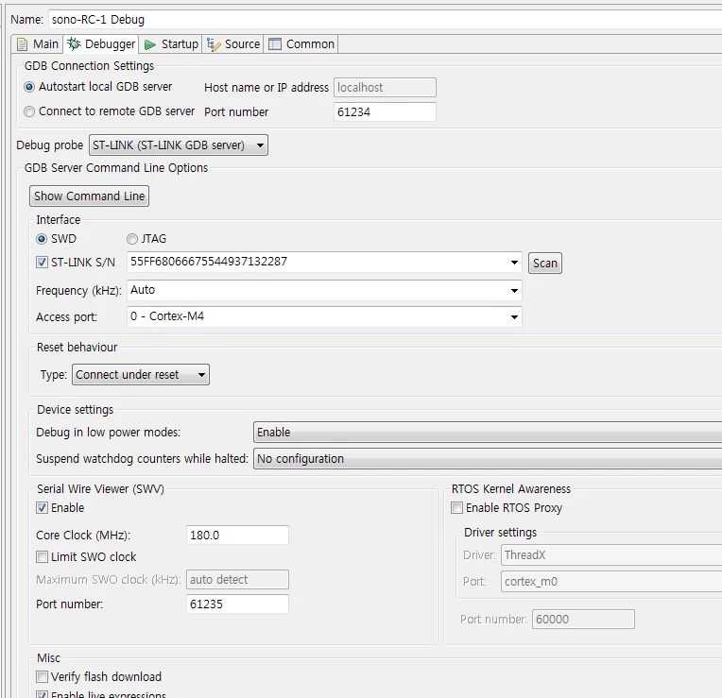Switch to the Main tab
The height and width of the screenshot is (698, 722).
(x=38, y=44)
